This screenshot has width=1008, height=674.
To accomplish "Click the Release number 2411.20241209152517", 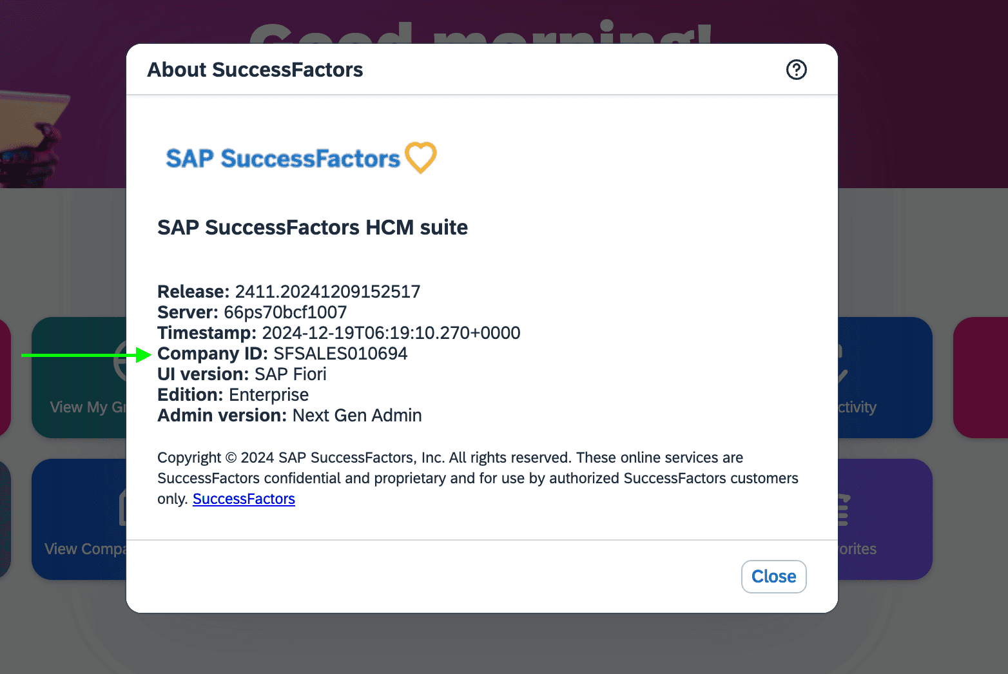I will point(327,292).
